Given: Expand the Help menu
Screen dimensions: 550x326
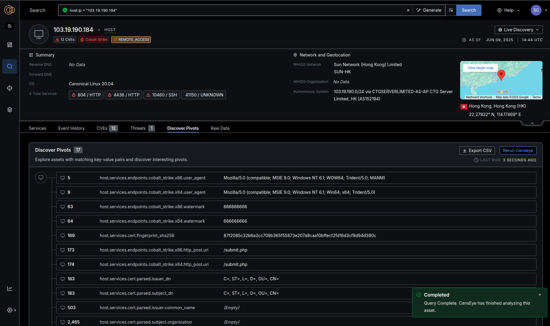Looking at the screenshot, I should (508, 10).
